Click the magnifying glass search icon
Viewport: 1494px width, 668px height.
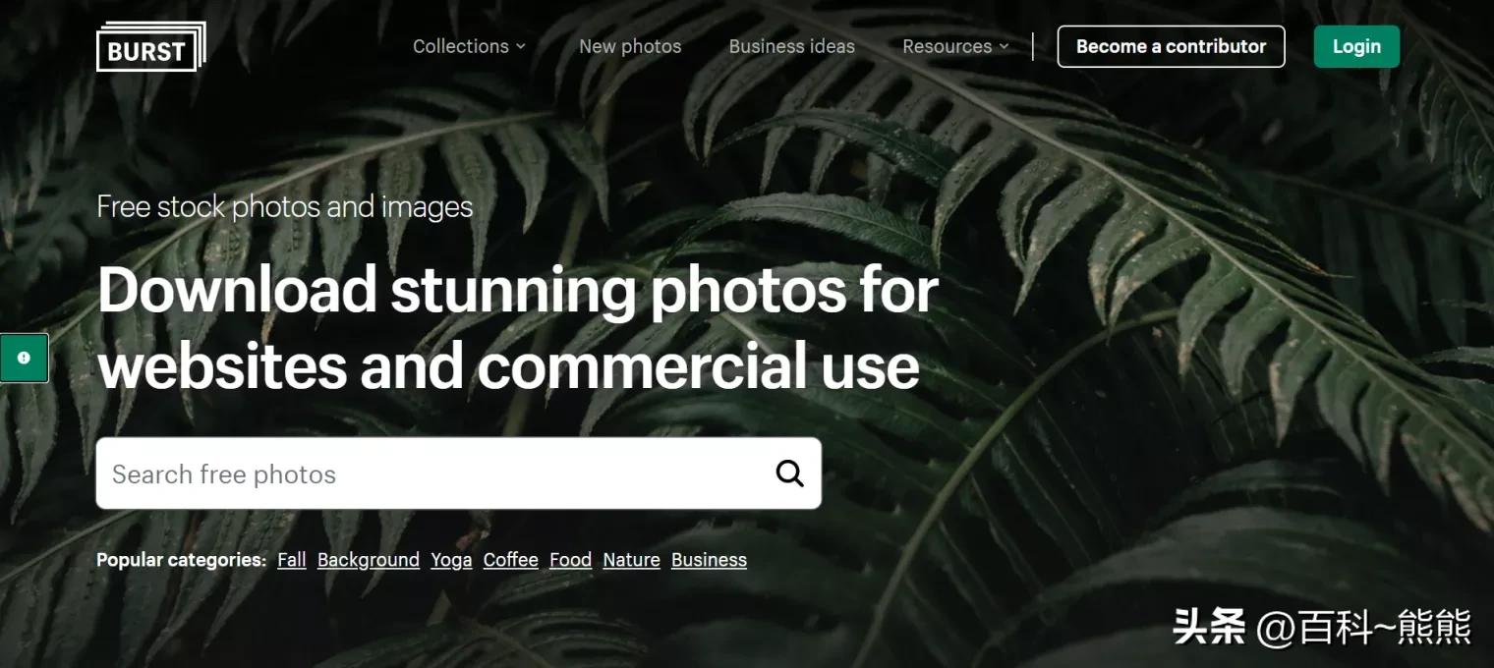point(790,473)
